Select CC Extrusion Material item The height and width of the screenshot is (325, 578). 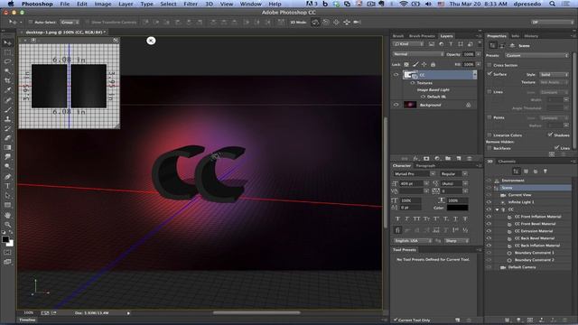tap(534, 231)
